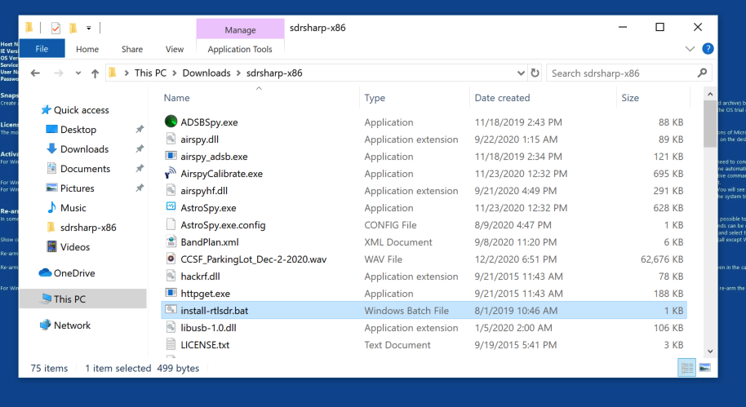Click the hackrf.dll file icon
This screenshot has height=407, width=746.
[x=171, y=276]
